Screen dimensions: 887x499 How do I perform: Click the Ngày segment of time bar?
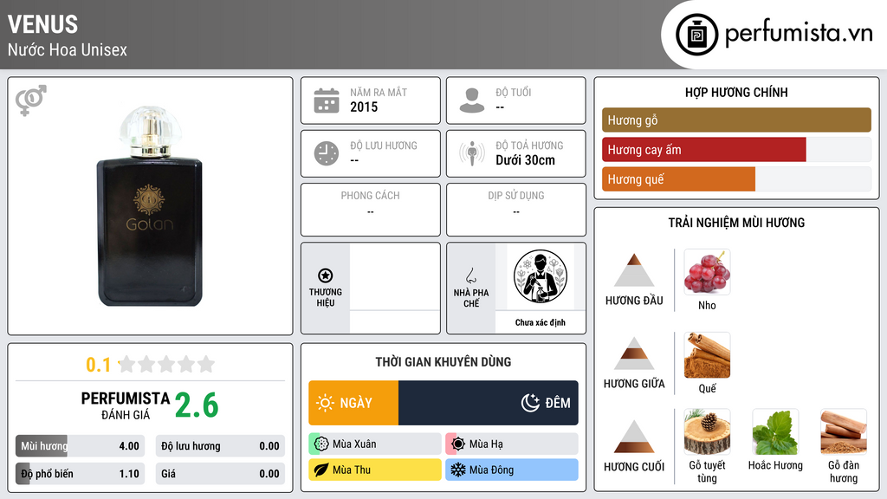coord(353,403)
